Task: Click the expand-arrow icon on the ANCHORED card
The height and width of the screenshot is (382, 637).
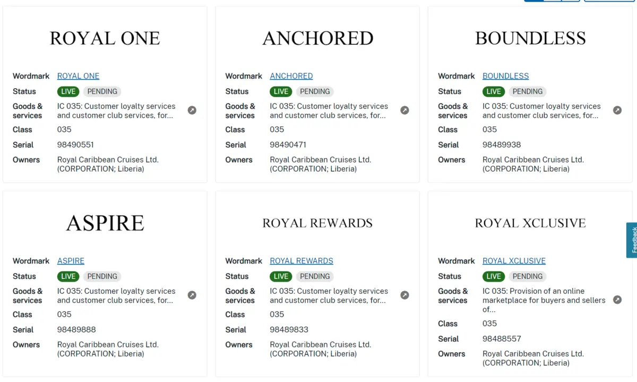Action: click(x=404, y=110)
